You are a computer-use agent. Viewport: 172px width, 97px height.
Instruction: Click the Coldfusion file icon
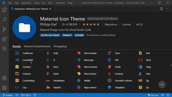17,53
